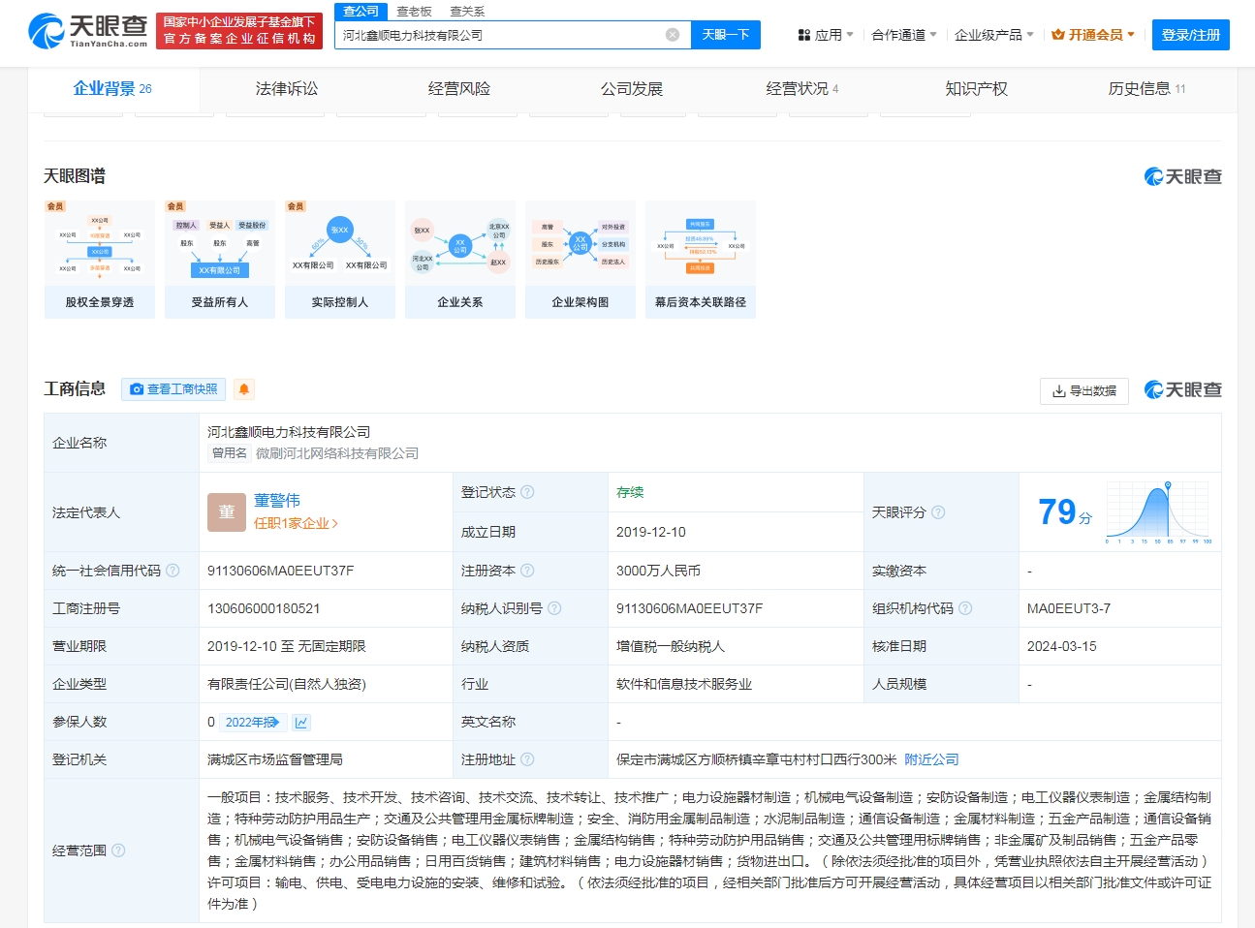This screenshot has width=1255, height=928.
Task: Open 股权全景穿透 graph thumbnail
Action: [x=100, y=260]
